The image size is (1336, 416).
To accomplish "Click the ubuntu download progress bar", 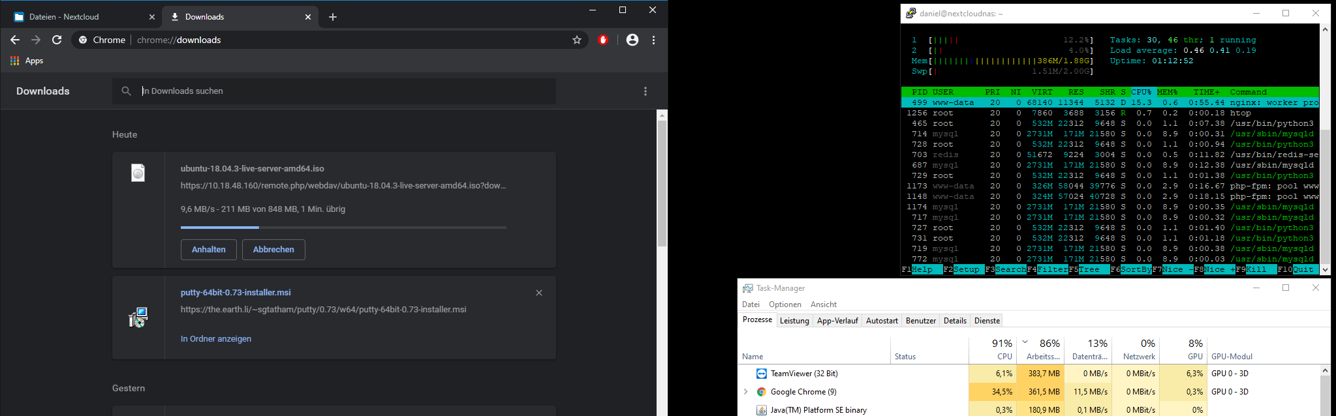I will coord(343,228).
